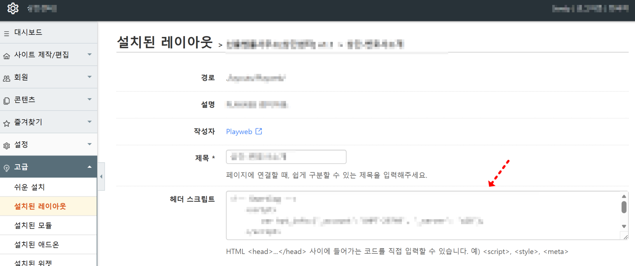
Task: Expand the 사이트 제작/편집 menu
Action: 89,54
